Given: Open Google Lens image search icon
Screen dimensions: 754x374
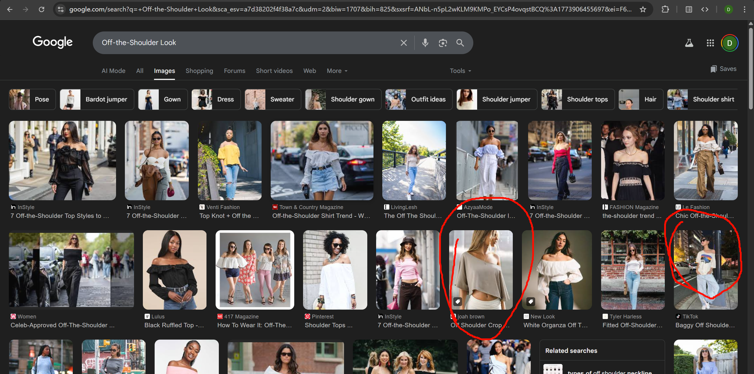Looking at the screenshot, I should (x=443, y=43).
